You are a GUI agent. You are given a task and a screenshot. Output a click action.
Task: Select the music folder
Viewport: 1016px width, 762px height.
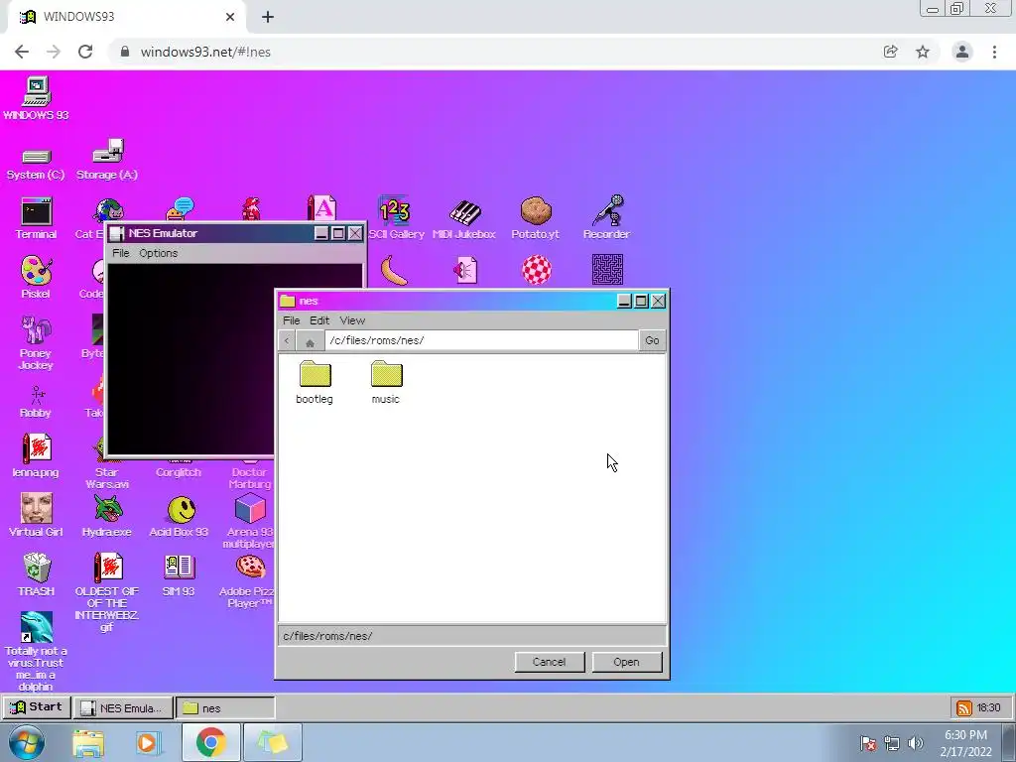[x=386, y=383]
